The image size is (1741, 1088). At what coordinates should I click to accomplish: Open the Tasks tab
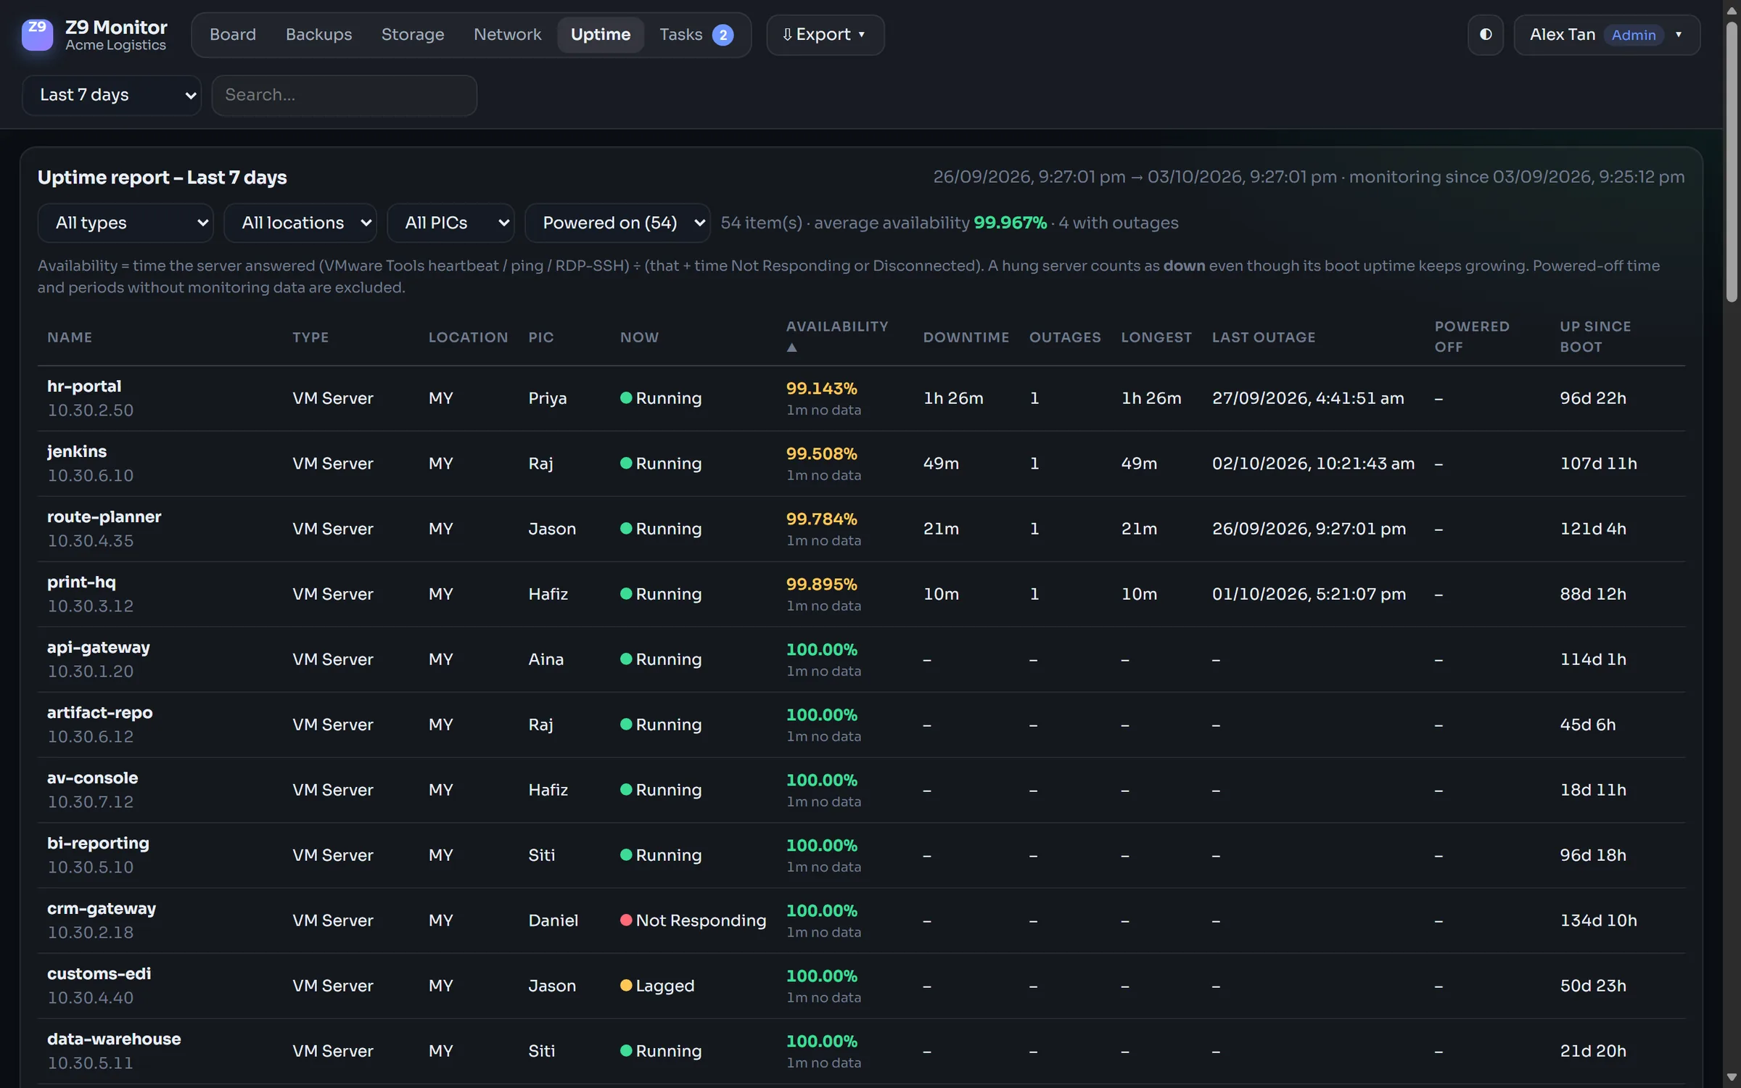(696, 35)
